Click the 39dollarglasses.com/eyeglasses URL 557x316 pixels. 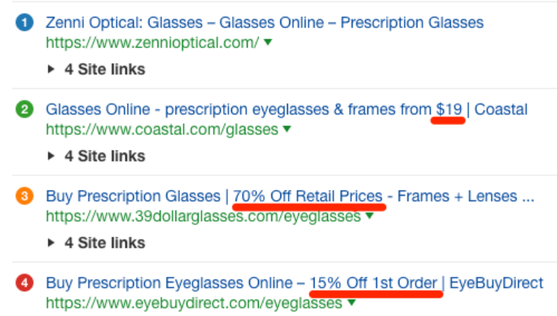point(203,216)
